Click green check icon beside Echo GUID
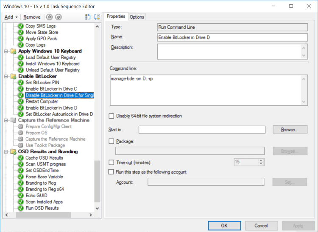 (x=20, y=196)
